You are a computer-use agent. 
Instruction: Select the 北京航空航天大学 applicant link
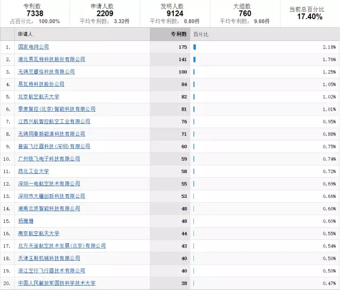click(39, 96)
